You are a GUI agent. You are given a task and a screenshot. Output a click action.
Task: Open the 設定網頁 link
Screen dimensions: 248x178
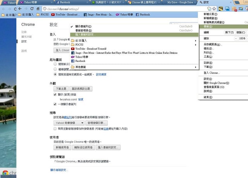pyautogui.click(x=101, y=74)
